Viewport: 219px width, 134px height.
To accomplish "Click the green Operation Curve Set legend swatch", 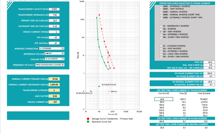I will pyautogui.click(x=88, y=122).
